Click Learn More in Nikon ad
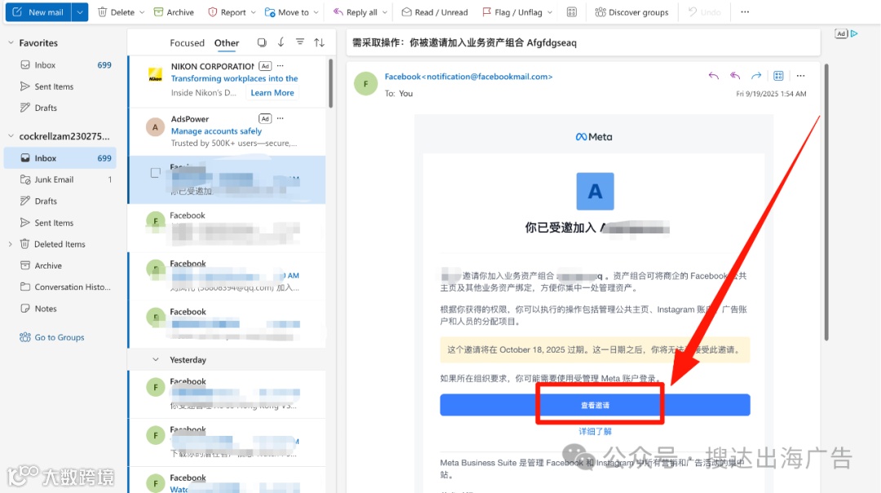The width and height of the screenshot is (881, 493). [x=272, y=93]
